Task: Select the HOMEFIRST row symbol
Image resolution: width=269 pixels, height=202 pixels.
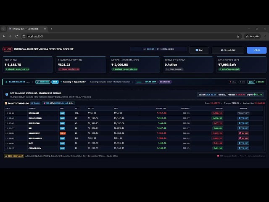Action: pos(34,133)
